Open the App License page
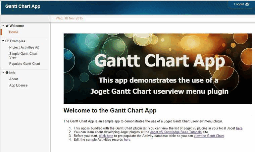 click(x=18, y=85)
